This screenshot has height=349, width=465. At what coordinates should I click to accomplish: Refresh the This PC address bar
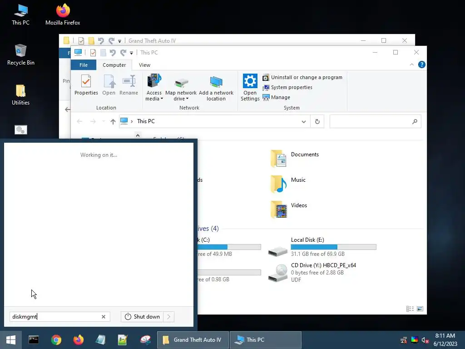point(317,121)
